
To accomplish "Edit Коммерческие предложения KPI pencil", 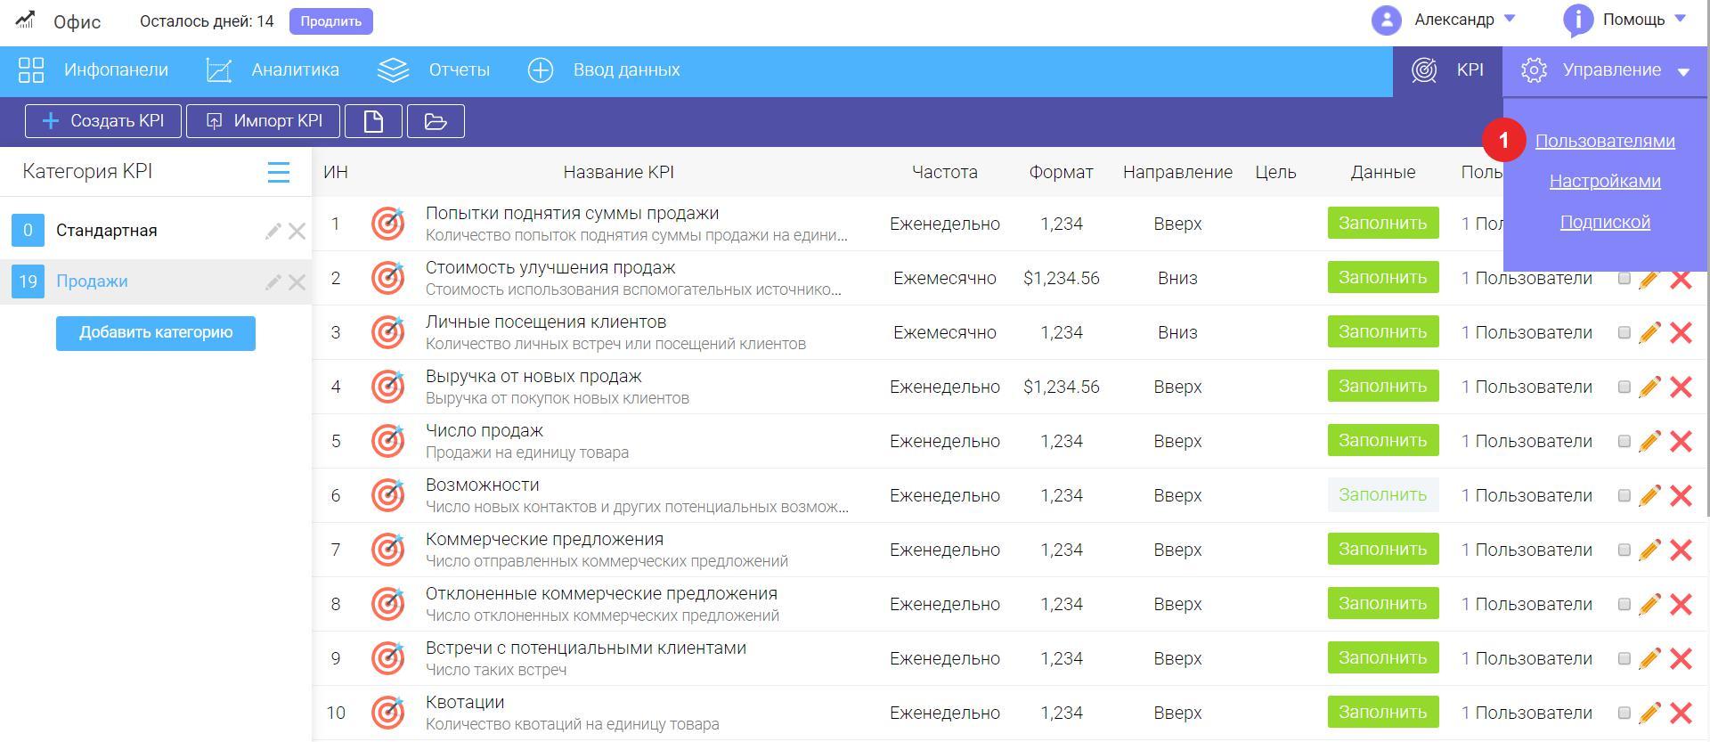I will coord(1649,550).
